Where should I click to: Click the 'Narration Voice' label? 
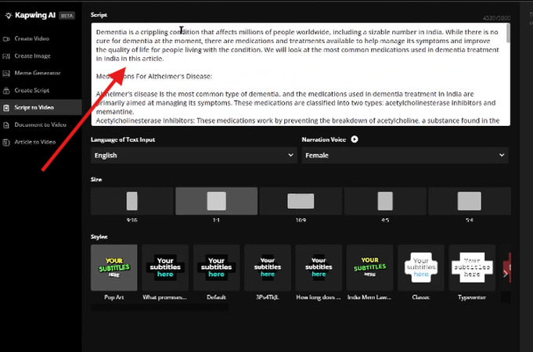(x=323, y=140)
